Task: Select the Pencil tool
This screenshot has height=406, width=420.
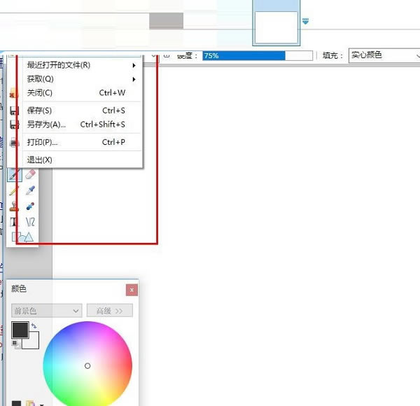Action: coord(14,190)
